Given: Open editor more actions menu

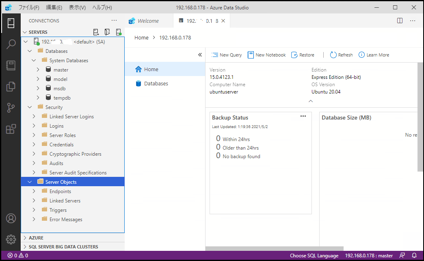Looking at the screenshot, I should coord(412,21).
